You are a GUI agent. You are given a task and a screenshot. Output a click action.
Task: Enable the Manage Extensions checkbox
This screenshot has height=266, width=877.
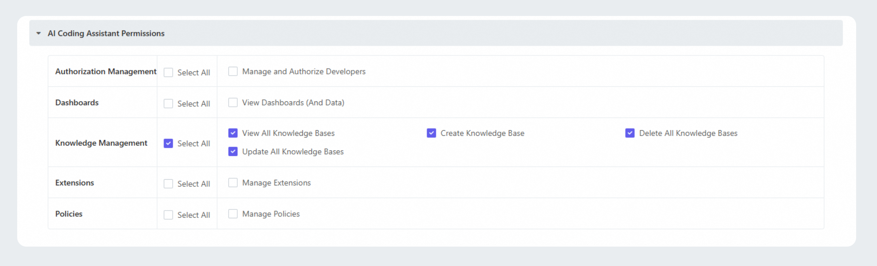point(233,183)
